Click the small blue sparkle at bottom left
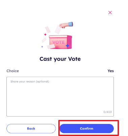 pyautogui.click(x=42, y=47)
